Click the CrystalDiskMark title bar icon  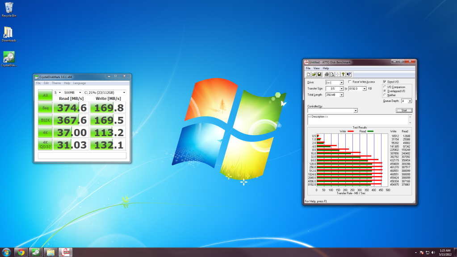(37, 77)
